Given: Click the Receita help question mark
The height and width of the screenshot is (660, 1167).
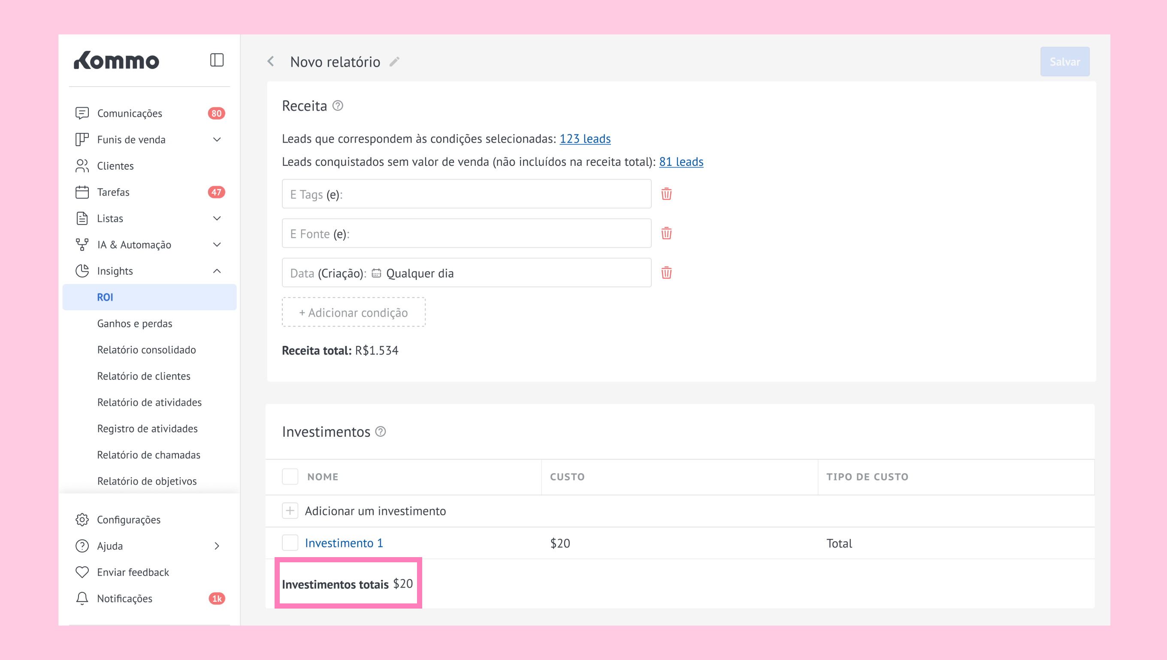Looking at the screenshot, I should (x=338, y=105).
